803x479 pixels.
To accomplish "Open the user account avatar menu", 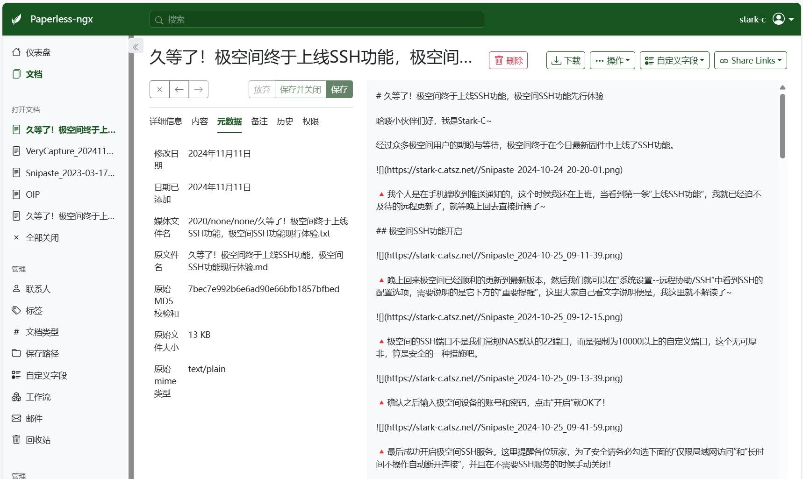I will [778, 19].
